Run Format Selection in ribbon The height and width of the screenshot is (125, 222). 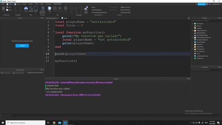click(x=42, y=9)
